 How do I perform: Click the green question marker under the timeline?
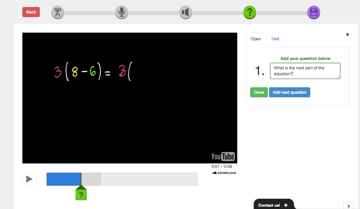[81, 193]
